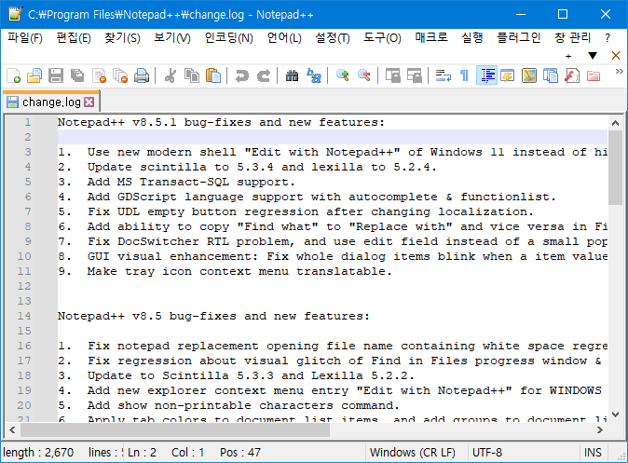Image resolution: width=628 pixels, height=463 pixels.
Task: Click the 'Notepad++ v8.5 bug-fixes' heading line
Action: point(213,316)
